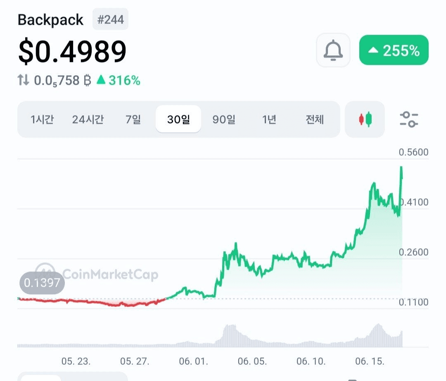
Task: Click the green 255% change badge
Action: click(x=394, y=50)
